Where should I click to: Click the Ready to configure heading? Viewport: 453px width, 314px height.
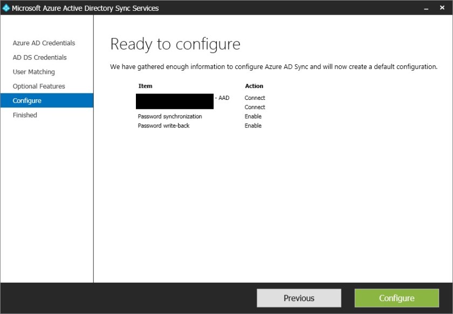click(175, 44)
